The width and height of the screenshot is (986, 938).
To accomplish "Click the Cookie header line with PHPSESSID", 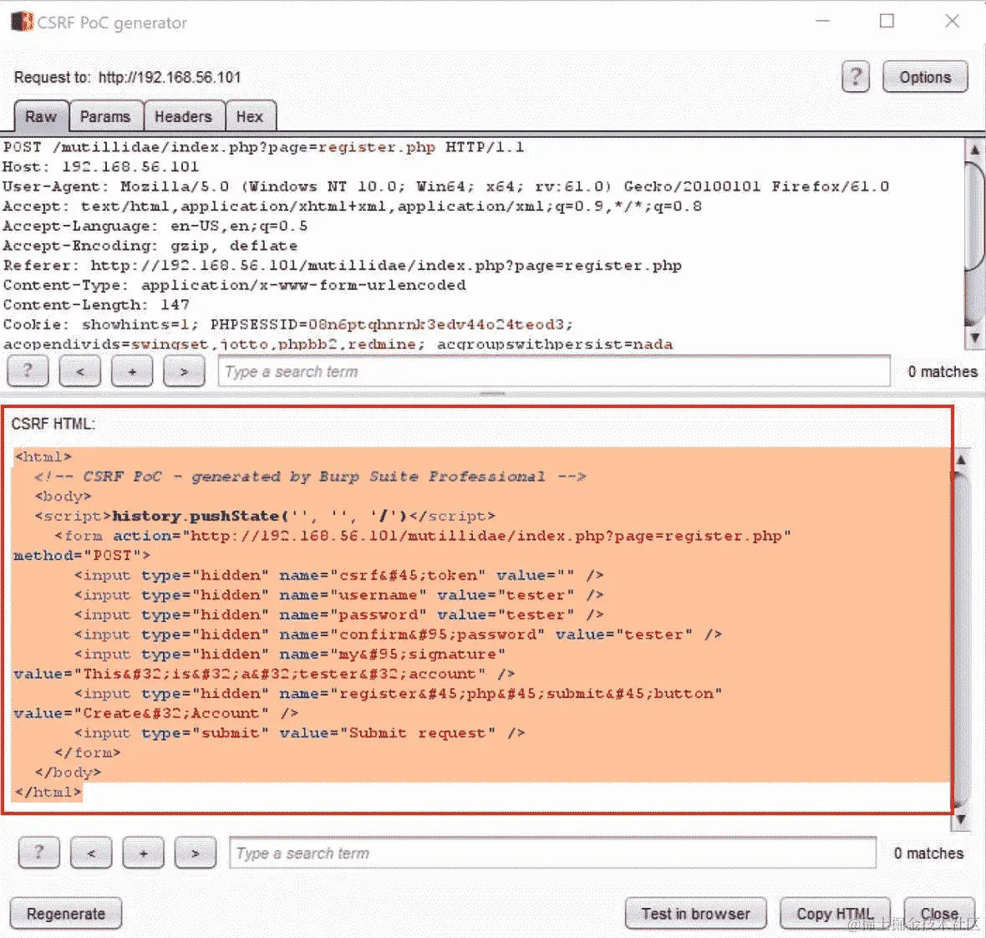I will click(x=288, y=324).
